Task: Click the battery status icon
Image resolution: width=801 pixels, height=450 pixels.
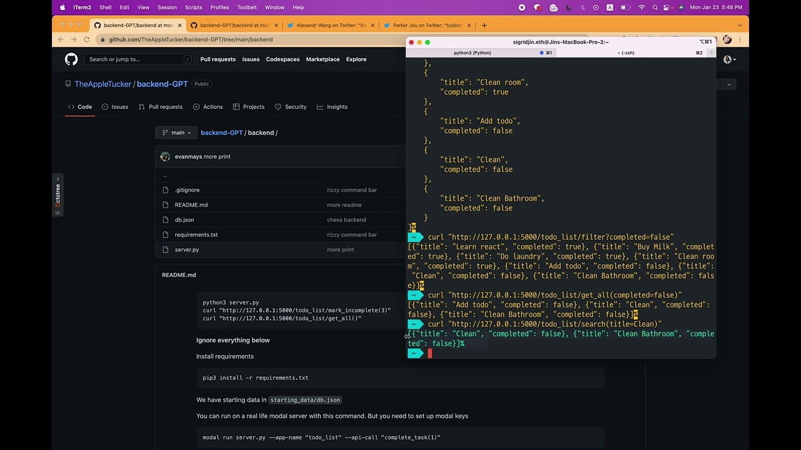Action: coord(626,7)
